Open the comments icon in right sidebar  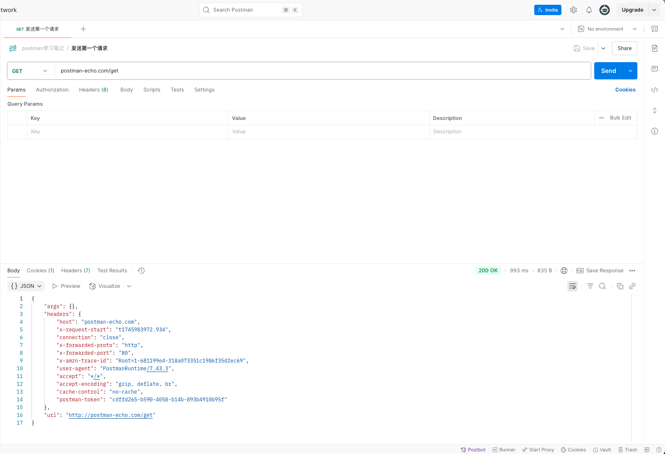654,69
